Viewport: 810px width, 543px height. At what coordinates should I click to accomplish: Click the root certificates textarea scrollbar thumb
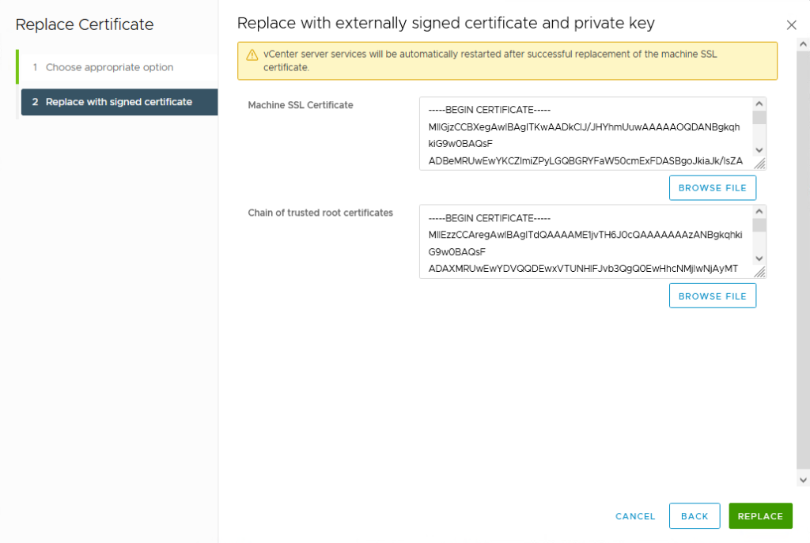point(759,225)
